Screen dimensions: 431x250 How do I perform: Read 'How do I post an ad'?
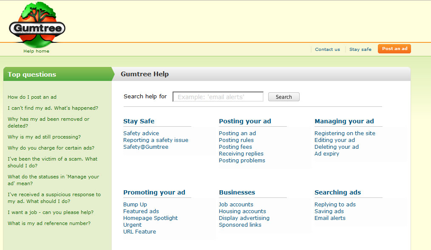(32, 97)
